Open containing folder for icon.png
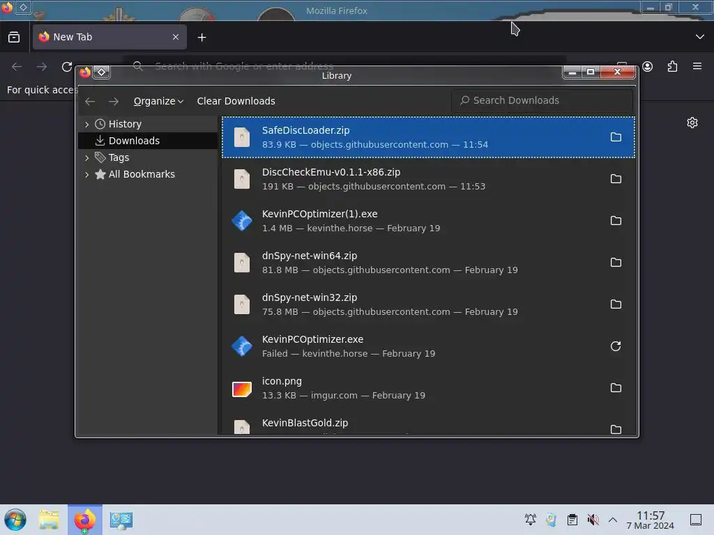This screenshot has height=535, width=714. (616, 388)
